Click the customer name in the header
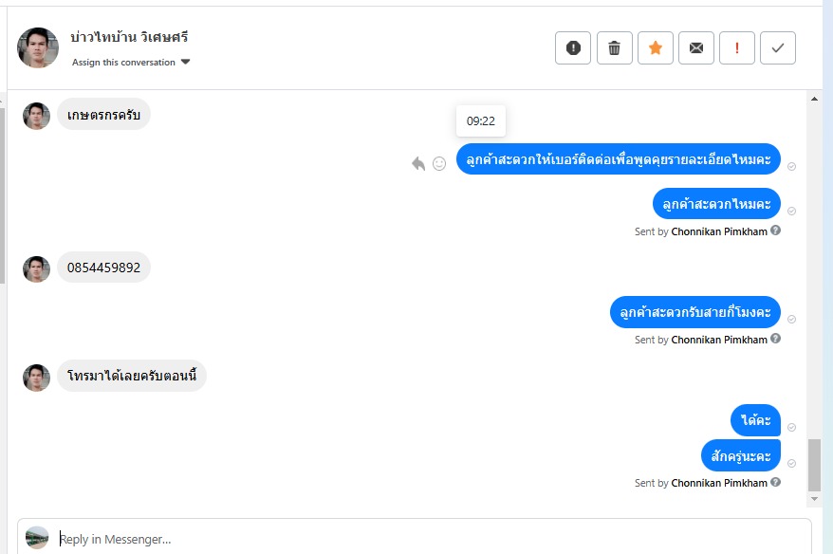The height and width of the screenshot is (554, 833). pyautogui.click(x=129, y=37)
